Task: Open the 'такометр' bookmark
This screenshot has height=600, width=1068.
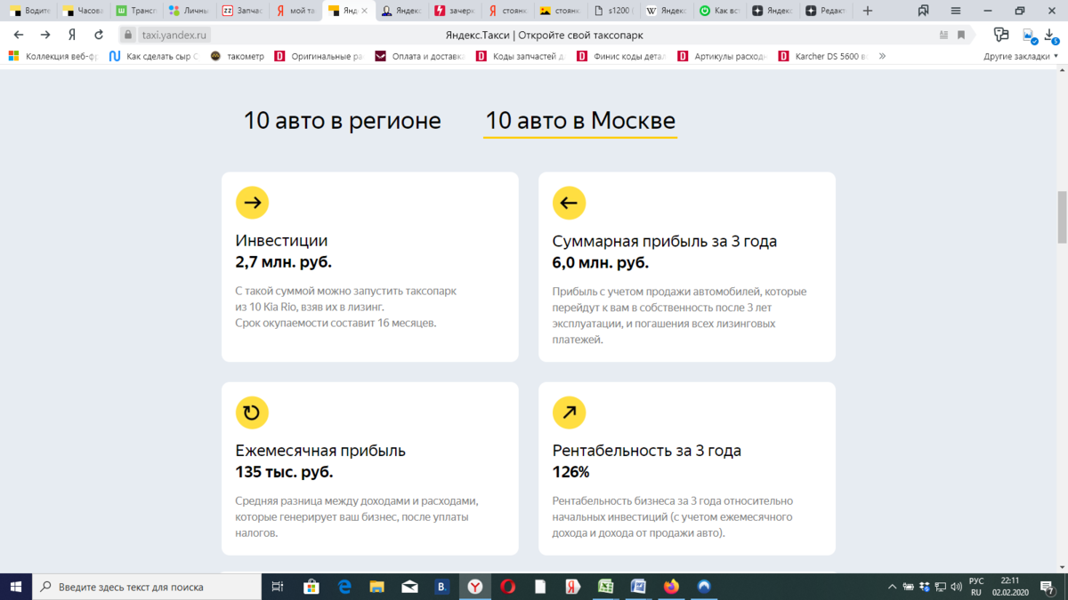Action: [237, 56]
